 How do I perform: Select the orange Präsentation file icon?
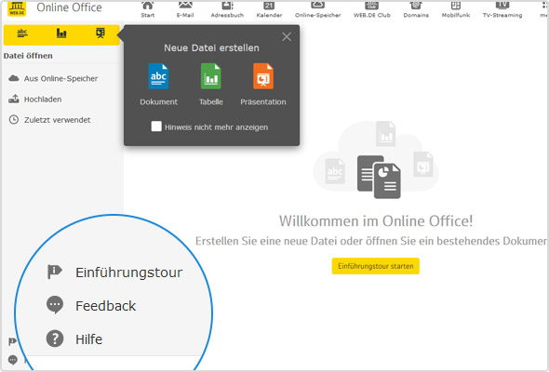tap(263, 76)
